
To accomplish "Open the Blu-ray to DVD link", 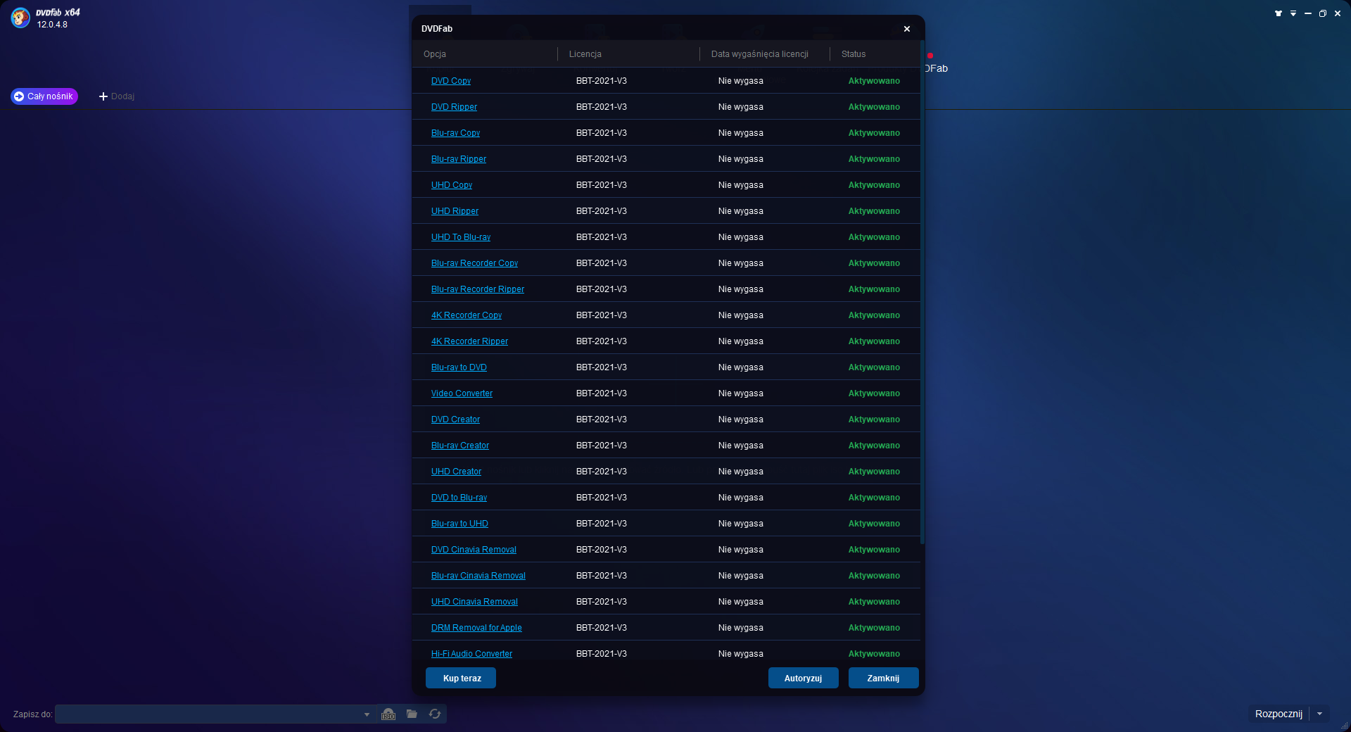I will click(x=459, y=367).
